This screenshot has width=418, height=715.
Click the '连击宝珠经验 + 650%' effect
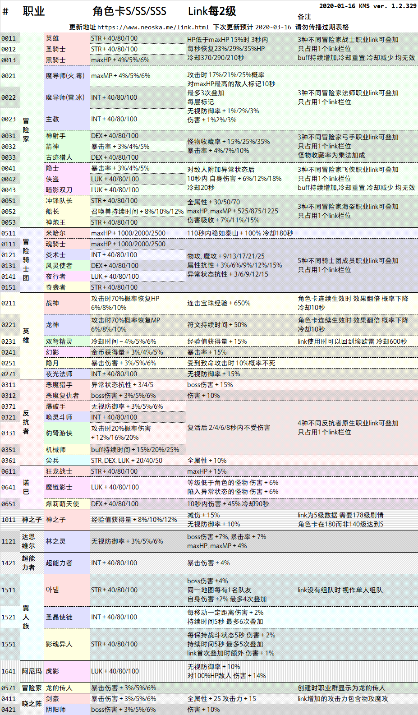click(219, 303)
